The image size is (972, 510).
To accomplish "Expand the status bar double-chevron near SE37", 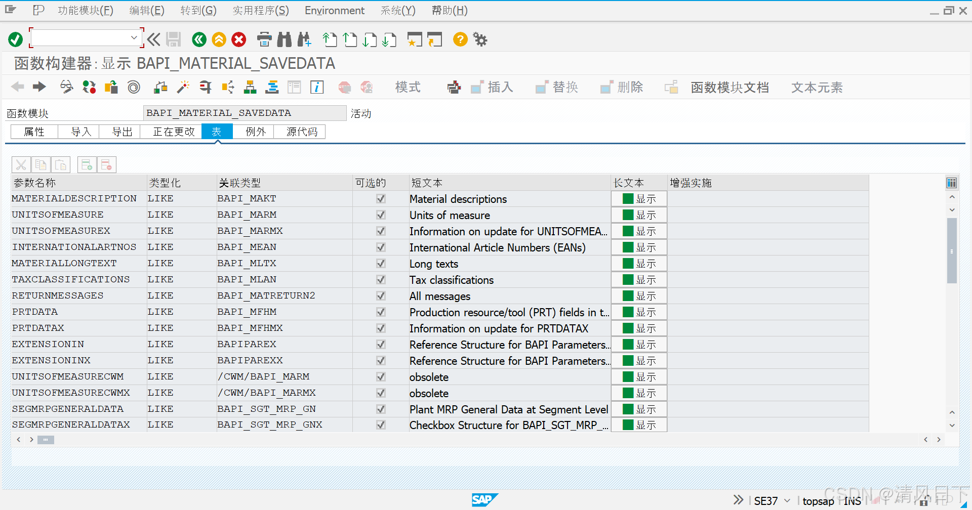I will 738,500.
